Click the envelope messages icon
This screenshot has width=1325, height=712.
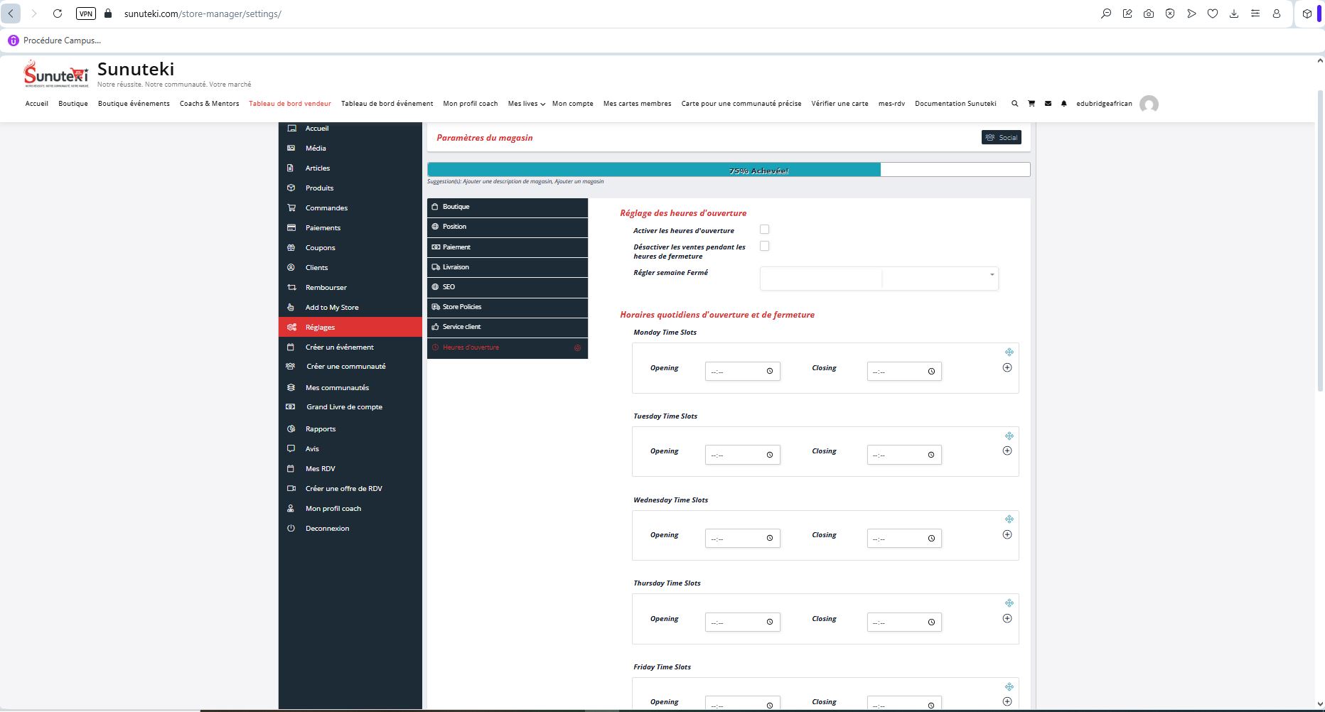1048,104
